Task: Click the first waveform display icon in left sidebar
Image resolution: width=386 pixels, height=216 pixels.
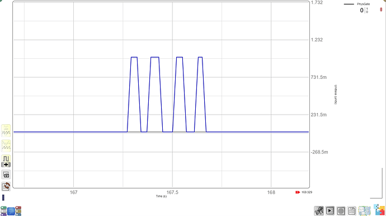Action: (6, 130)
